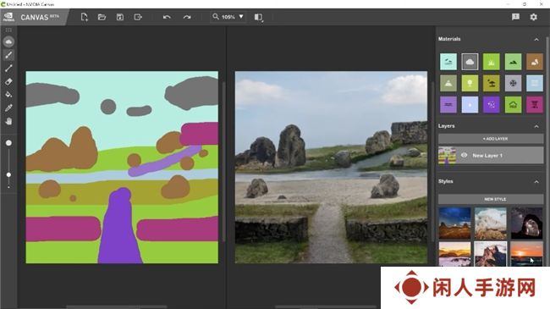Pick the yellow-green Tree material
The width and height of the screenshot is (550, 309).
(x=470, y=83)
